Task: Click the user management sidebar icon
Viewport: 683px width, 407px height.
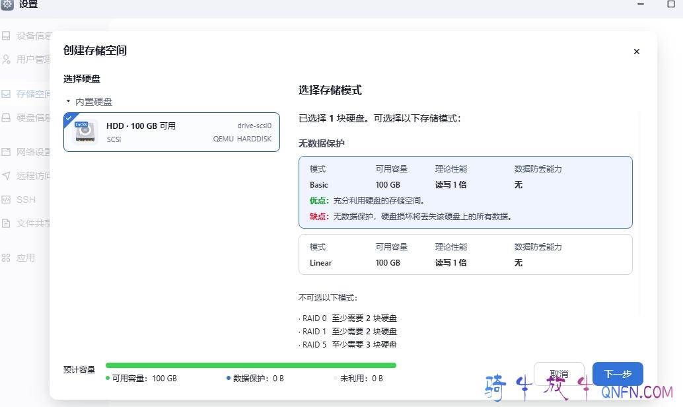Action: [6, 59]
